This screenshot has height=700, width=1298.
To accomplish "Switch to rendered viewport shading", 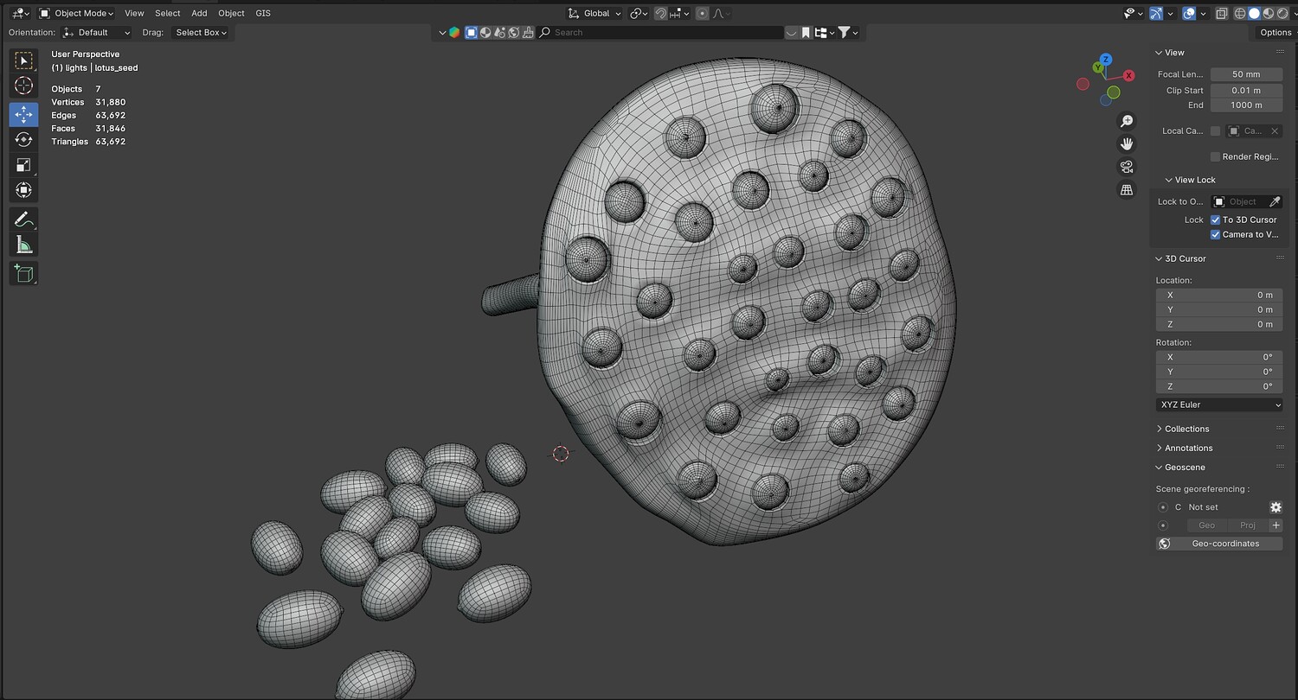I will [x=1281, y=13].
